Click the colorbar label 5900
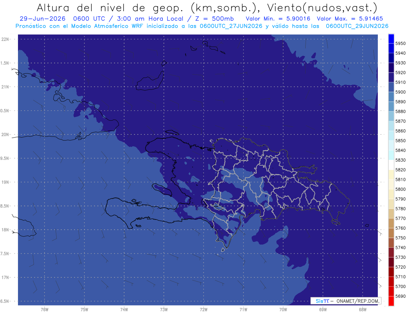This screenshot has width=407, height=314. pyautogui.click(x=400, y=92)
